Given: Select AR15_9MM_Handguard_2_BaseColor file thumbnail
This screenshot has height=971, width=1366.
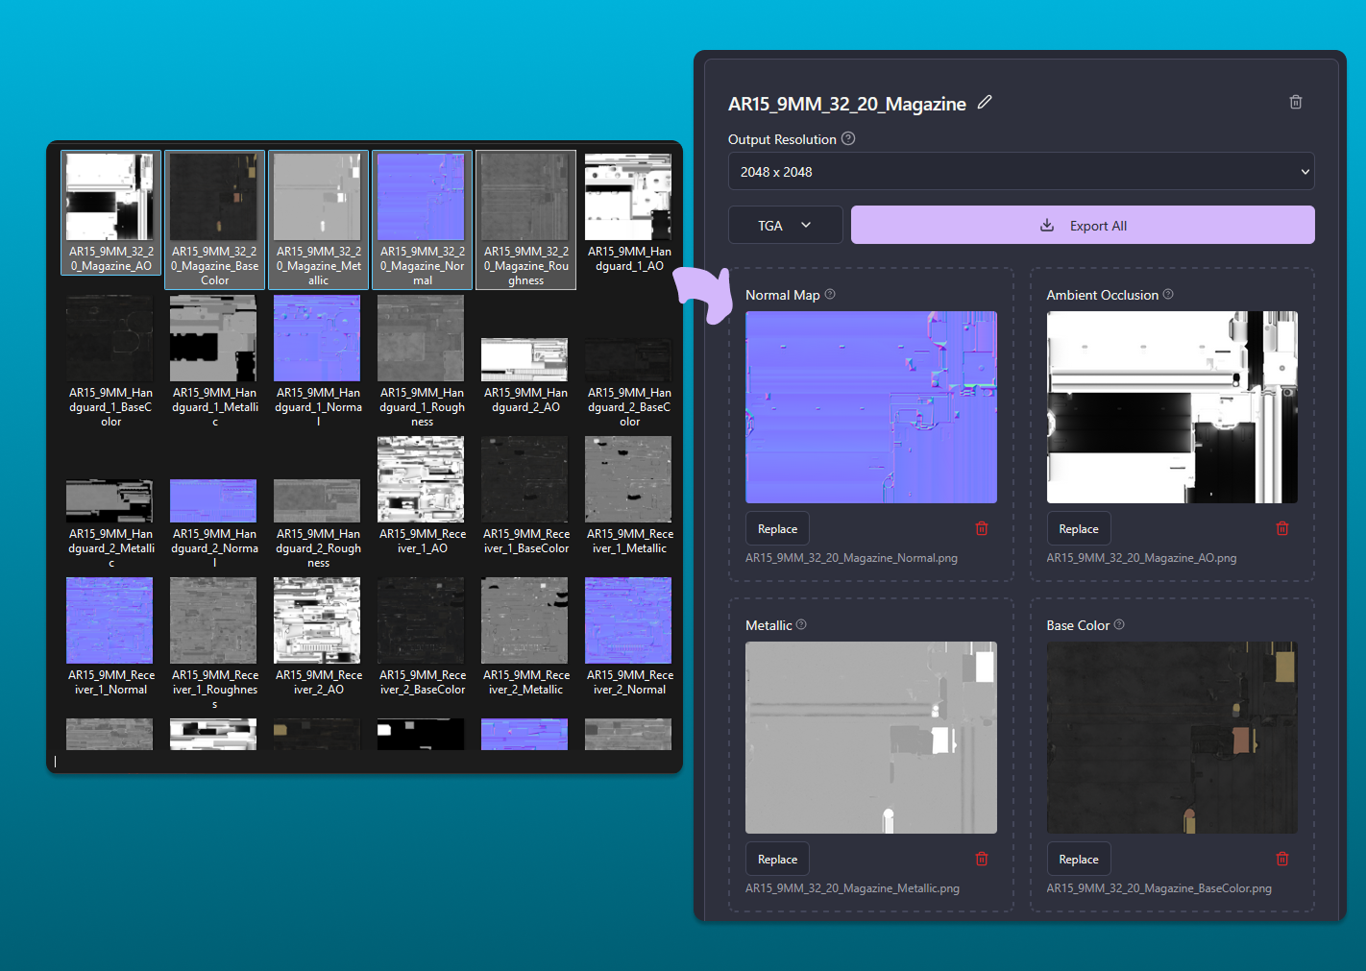Looking at the screenshot, I should (628, 359).
